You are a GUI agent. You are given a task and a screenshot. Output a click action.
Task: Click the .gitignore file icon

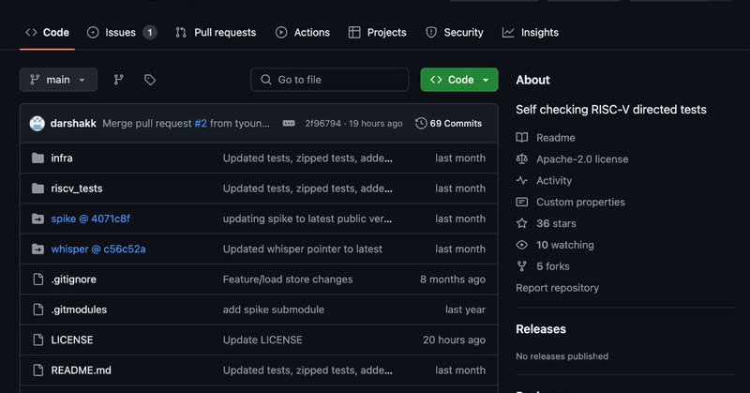coord(37,280)
